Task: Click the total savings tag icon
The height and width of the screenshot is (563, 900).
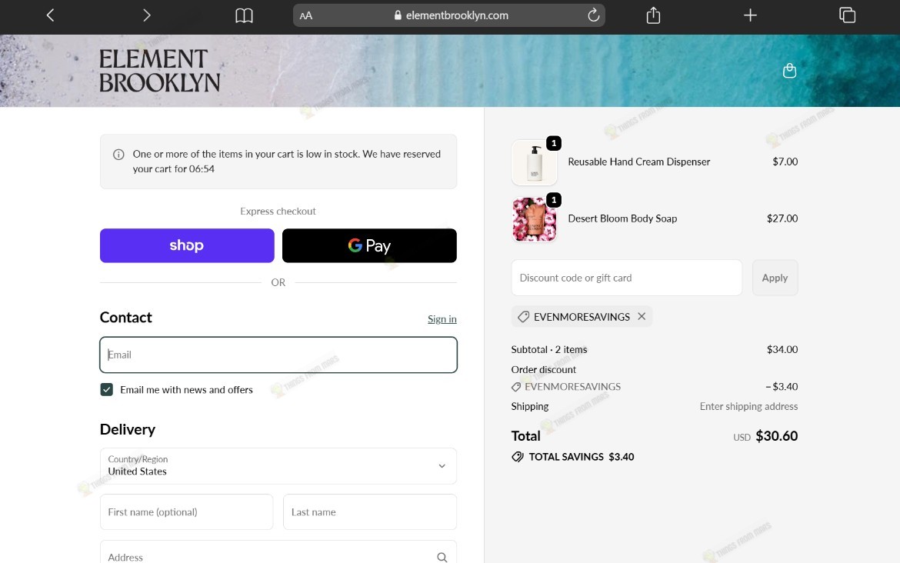Action: 518,457
